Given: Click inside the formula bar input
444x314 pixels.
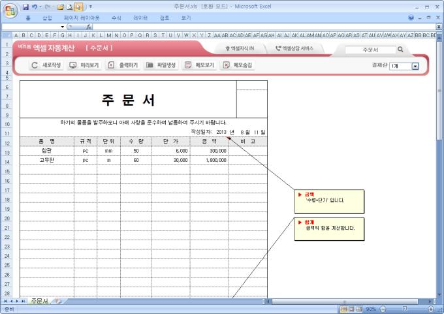Looking at the screenshot, I should [x=264, y=27].
